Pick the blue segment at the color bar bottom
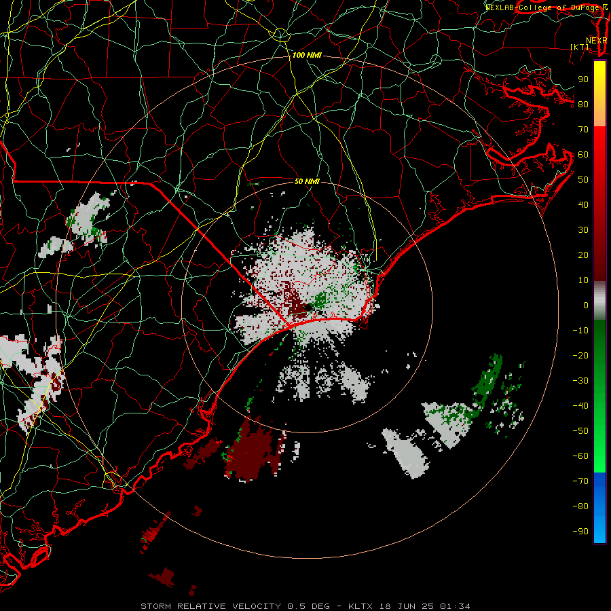The image size is (611, 611). point(599,508)
